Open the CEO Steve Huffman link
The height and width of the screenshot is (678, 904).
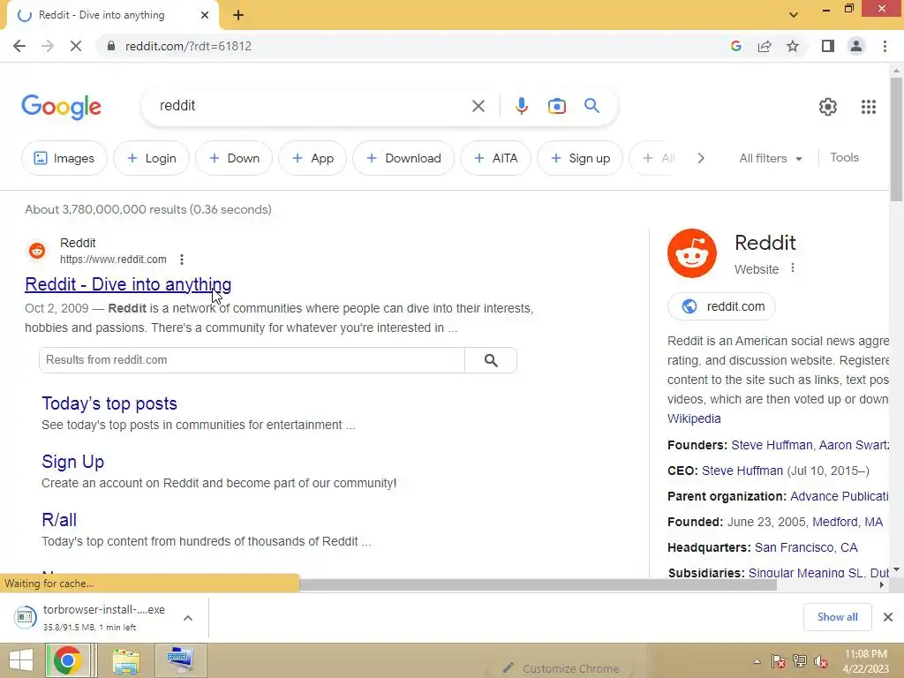742,471
